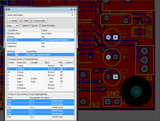160x121 pixels.
Task: Open the Zoom Level settings
Action: coord(39,20)
